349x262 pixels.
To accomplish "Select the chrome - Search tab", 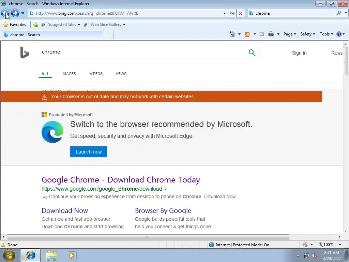I will (x=53, y=35).
